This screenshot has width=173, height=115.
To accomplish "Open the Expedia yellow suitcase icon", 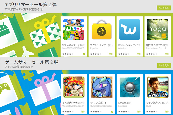I will pyautogui.click(x=102, y=29).
